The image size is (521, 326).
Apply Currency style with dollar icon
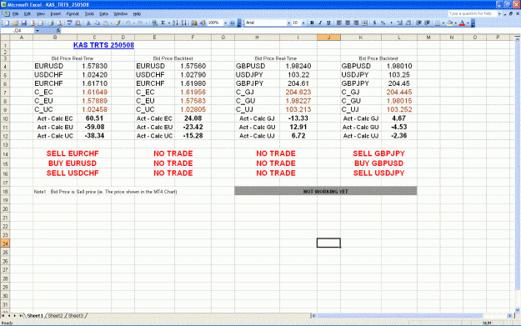pyautogui.click(x=375, y=23)
